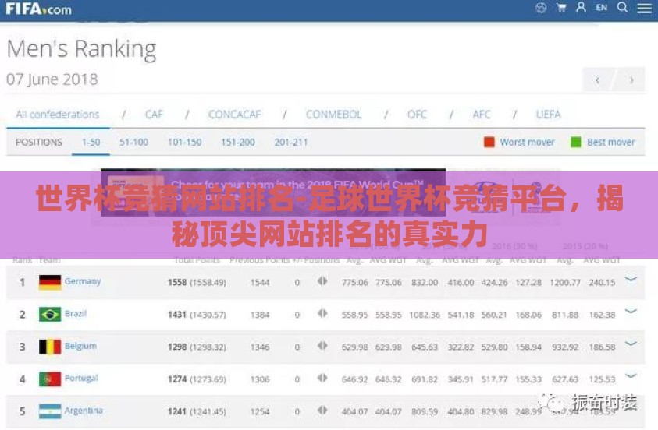Click the Best mover label
658x430 pixels.
coord(611,143)
